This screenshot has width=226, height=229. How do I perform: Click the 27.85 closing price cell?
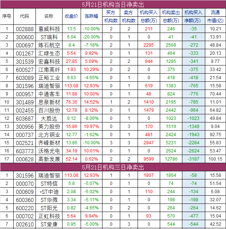click(71, 61)
